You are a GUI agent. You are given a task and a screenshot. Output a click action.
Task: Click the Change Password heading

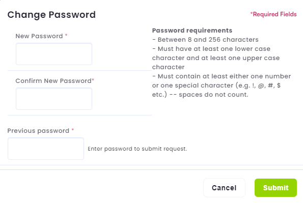click(x=51, y=15)
